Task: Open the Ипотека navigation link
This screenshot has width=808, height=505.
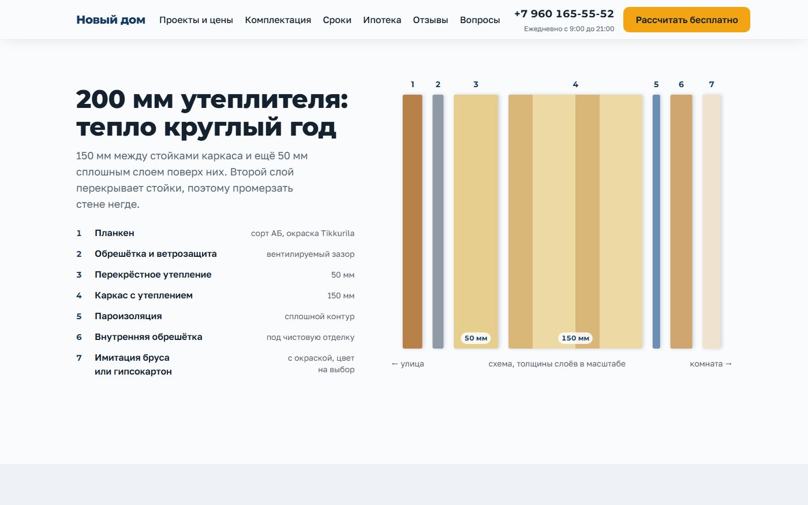Action: [382, 20]
